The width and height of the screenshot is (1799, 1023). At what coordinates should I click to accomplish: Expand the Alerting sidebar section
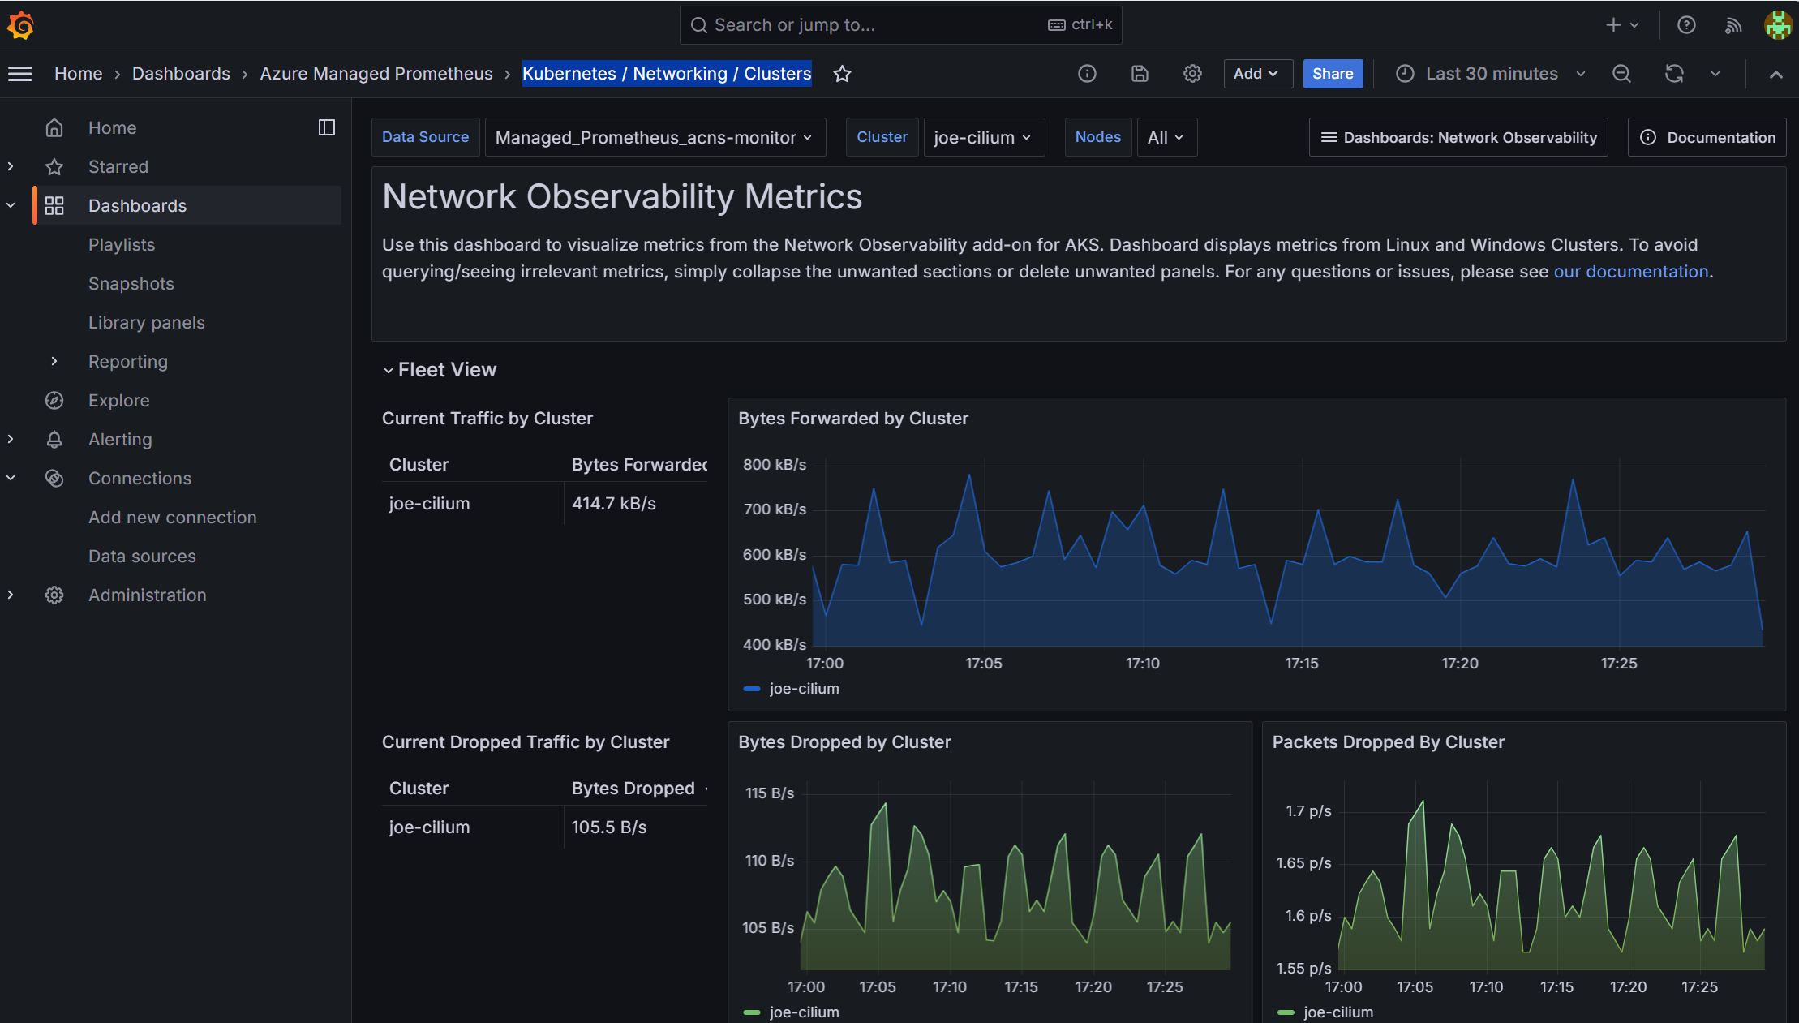tap(11, 439)
